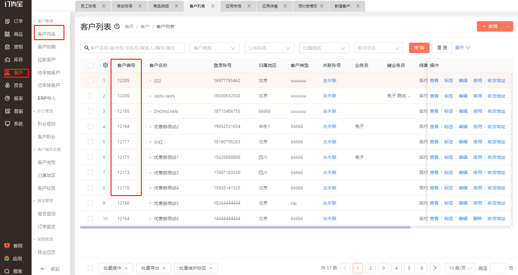Open the 搜索 search sidebar icon
Screen dimensions: 518x275
point(7,271)
